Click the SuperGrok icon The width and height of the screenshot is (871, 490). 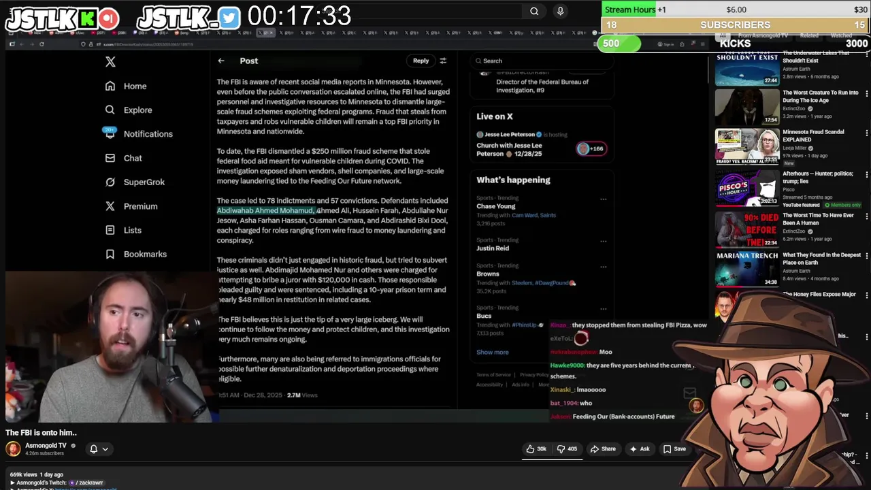(110, 182)
